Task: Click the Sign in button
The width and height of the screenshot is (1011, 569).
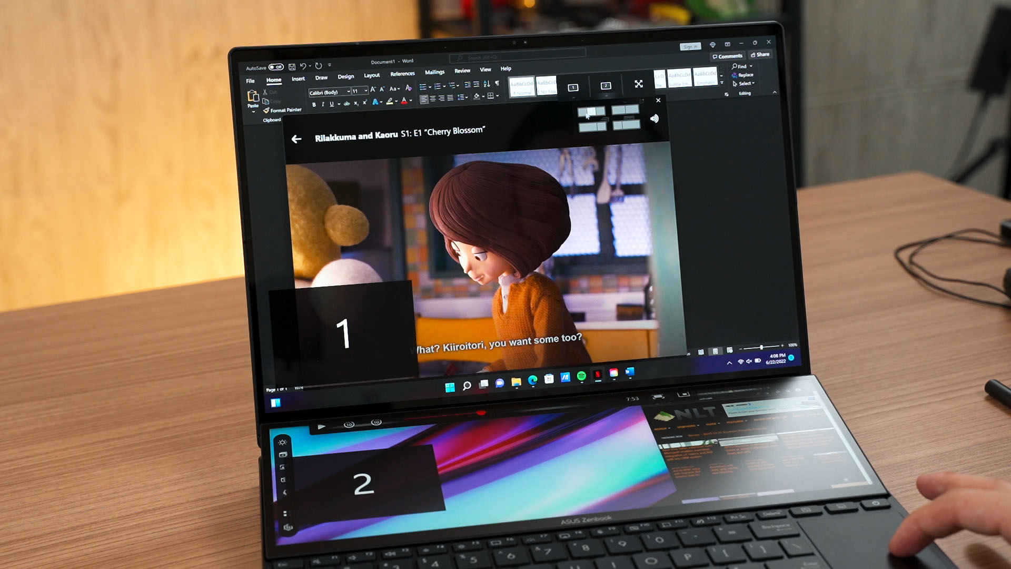Action: [x=690, y=46]
